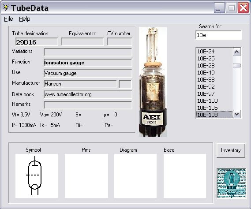Minimize the TubeData window
The width and height of the screenshot is (251, 209).
(219, 8)
